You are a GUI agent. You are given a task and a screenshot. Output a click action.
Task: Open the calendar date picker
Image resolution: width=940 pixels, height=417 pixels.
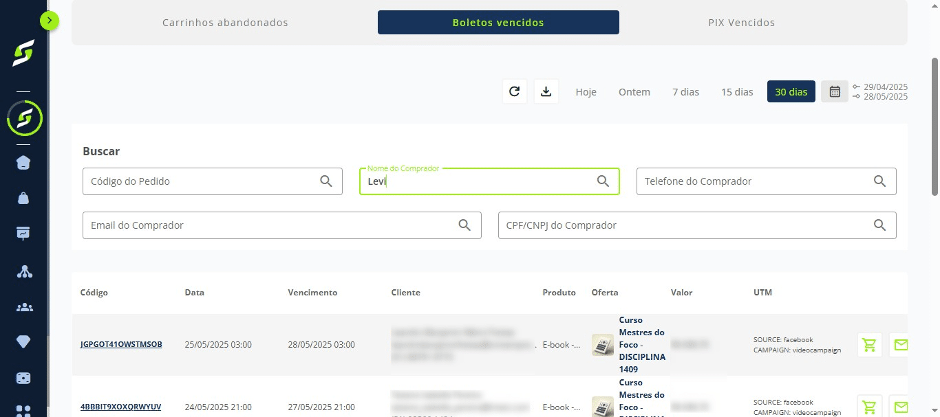point(835,91)
